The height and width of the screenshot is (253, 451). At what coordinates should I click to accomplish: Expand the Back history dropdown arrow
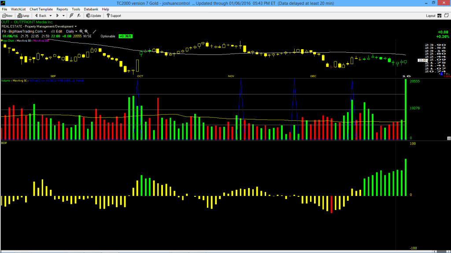(51, 16)
